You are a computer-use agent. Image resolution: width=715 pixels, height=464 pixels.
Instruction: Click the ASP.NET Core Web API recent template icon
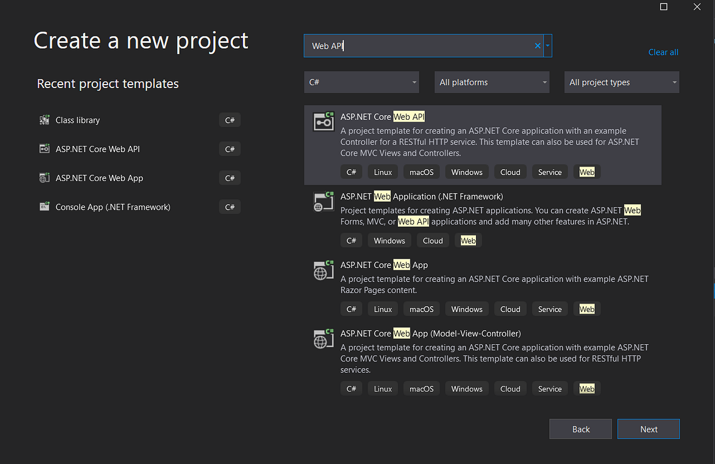pyautogui.click(x=44, y=149)
